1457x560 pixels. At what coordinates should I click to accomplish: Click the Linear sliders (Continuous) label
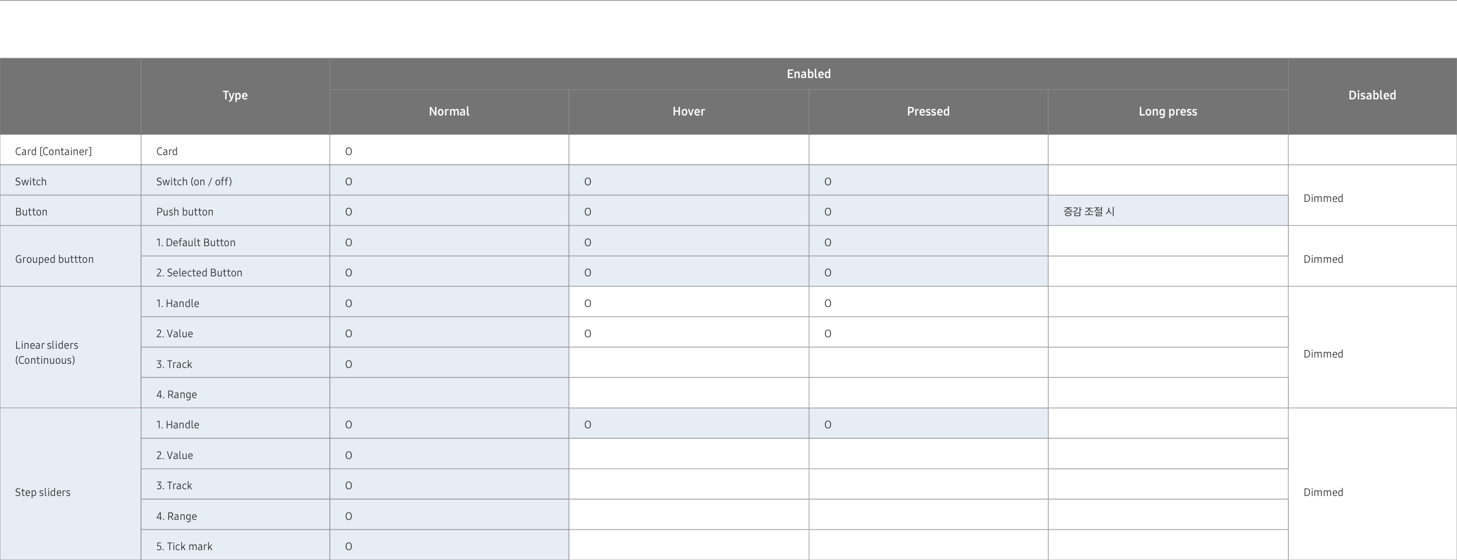(46, 352)
